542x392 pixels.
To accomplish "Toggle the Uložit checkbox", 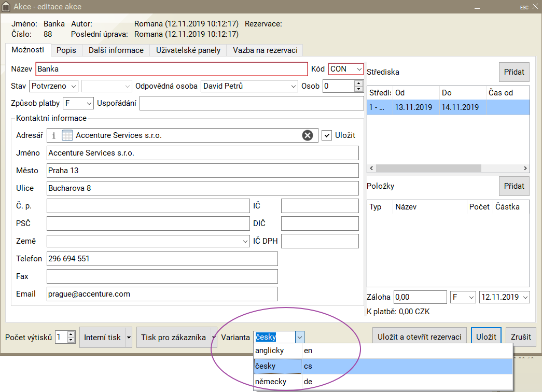I will click(326, 135).
